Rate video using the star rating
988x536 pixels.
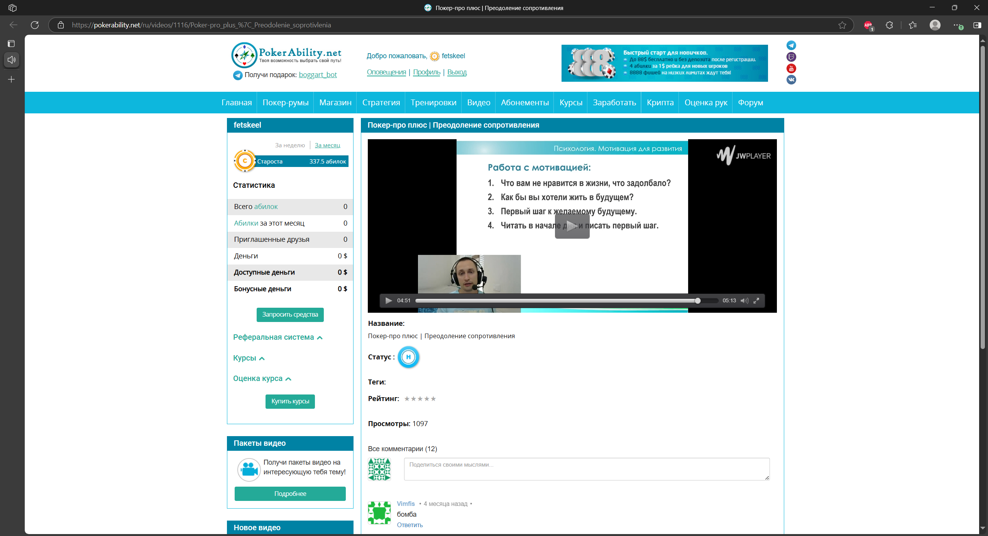pyautogui.click(x=420, y=399)
